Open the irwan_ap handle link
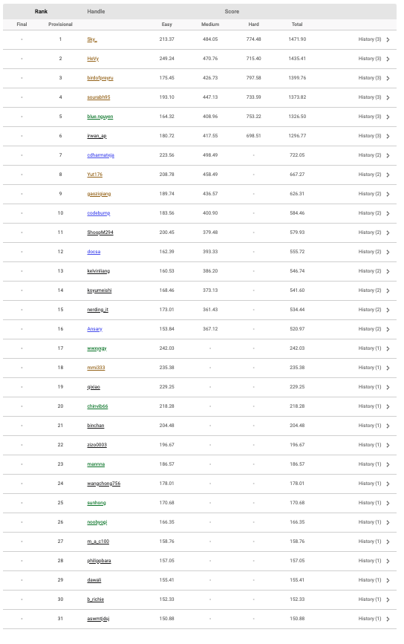The height and width of the screenshot is (644, 404). point(97,136)
